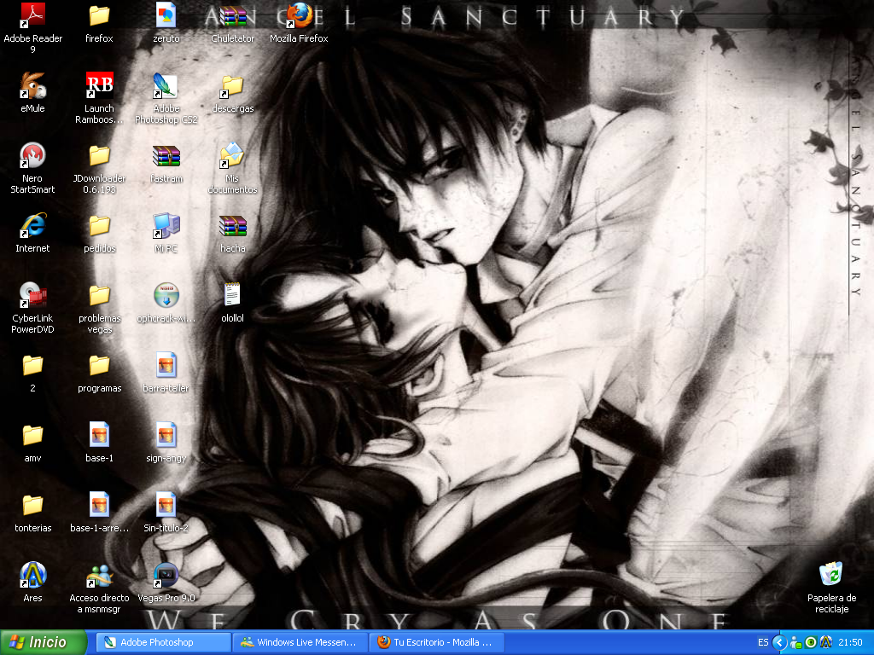Screen dimensions: 874x655
Task: Click the Launch Ramboost RB icon
Action: pyautogui.click(x=99, y=86)
